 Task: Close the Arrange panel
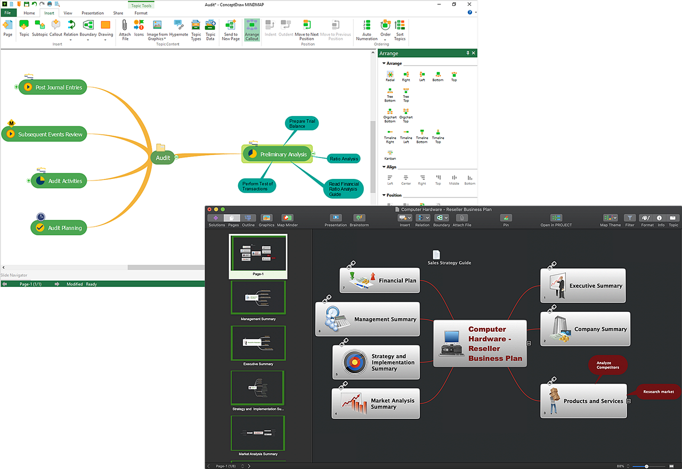(474, 53)
